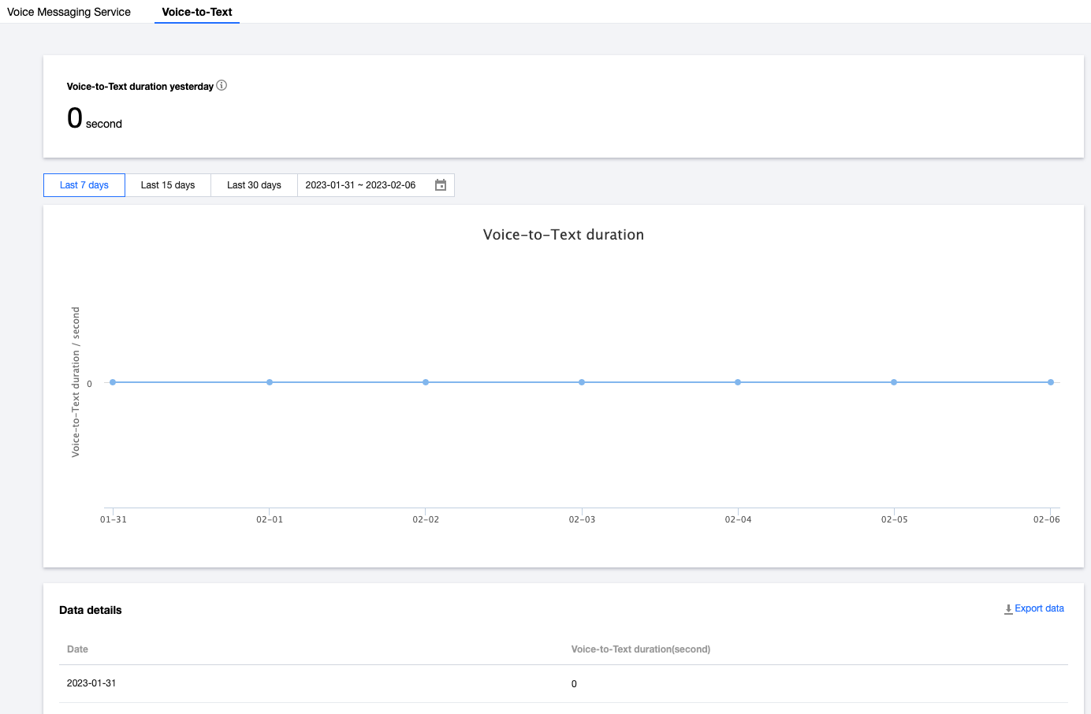Switch to Voice Messaging Service tab

(x=69, y=12)
